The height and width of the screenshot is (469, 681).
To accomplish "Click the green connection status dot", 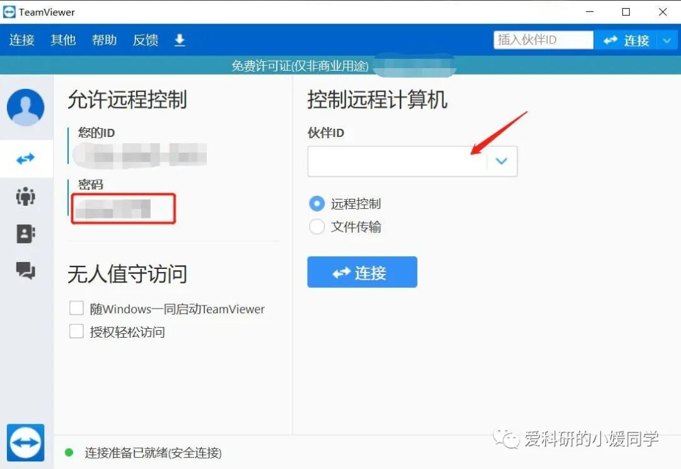I will [x=69, y=453].
